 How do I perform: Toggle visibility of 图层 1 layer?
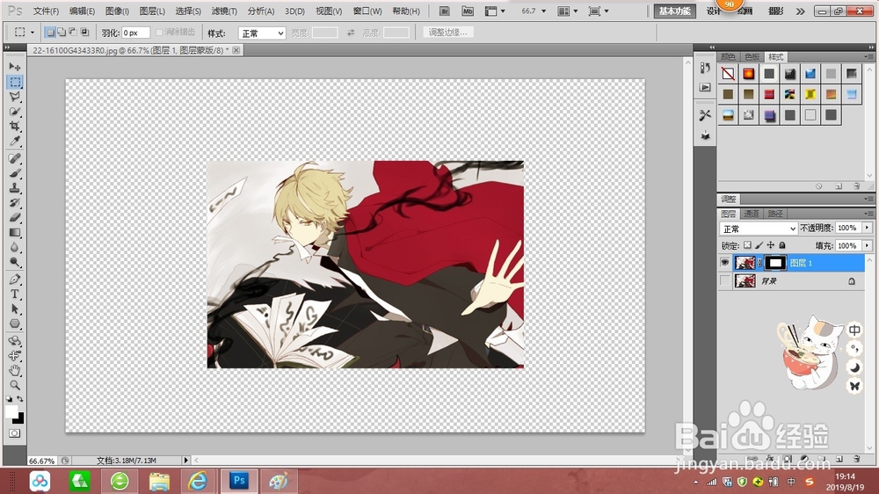[725, 263]
